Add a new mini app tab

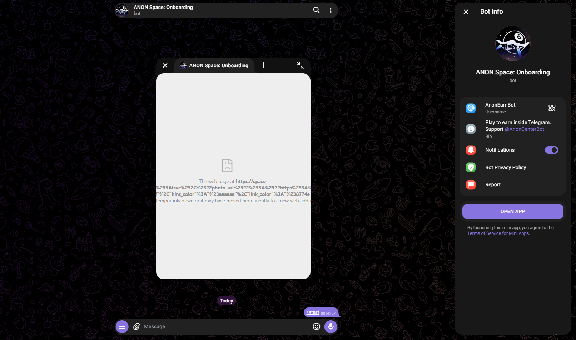coord(263,65)
